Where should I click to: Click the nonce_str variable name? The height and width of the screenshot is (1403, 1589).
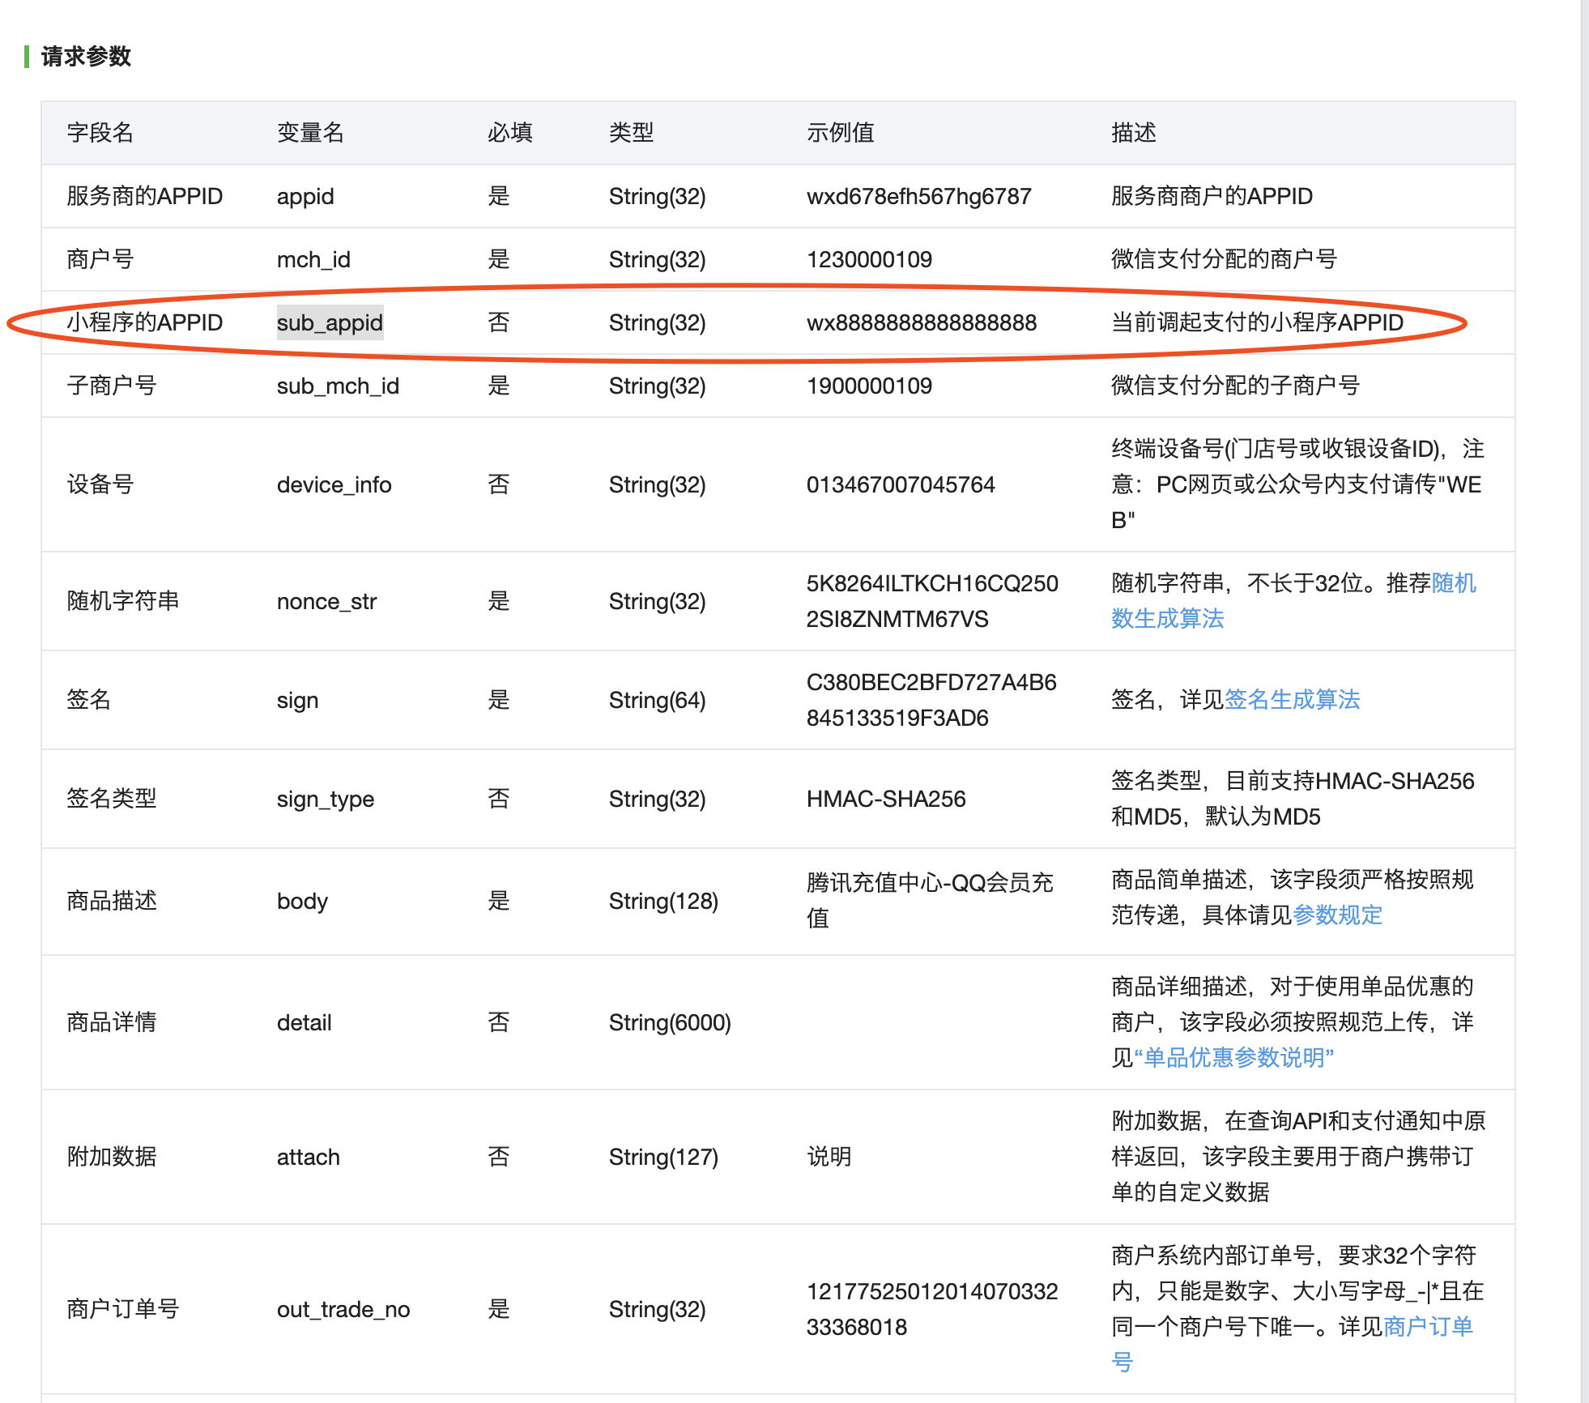tap(326, 601)
